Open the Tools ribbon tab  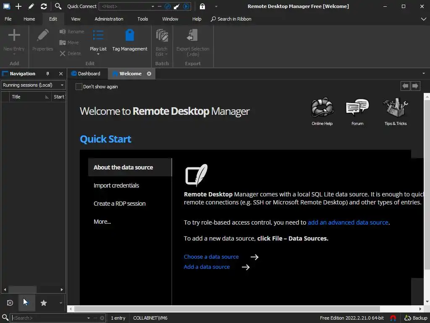click(x=143, y=19)
